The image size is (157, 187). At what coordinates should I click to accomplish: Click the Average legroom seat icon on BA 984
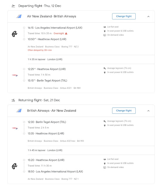[105, 68]
